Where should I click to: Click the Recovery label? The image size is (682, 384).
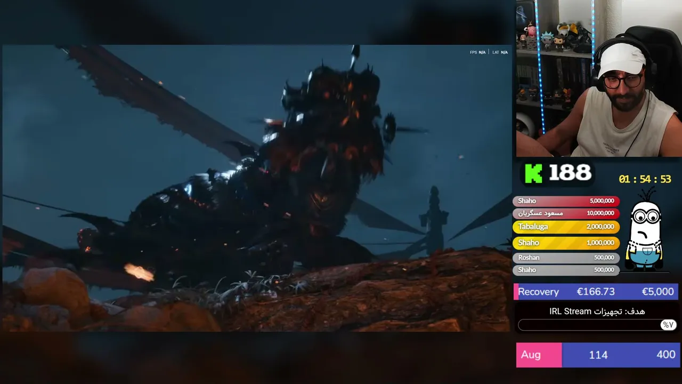coord(538,292)
